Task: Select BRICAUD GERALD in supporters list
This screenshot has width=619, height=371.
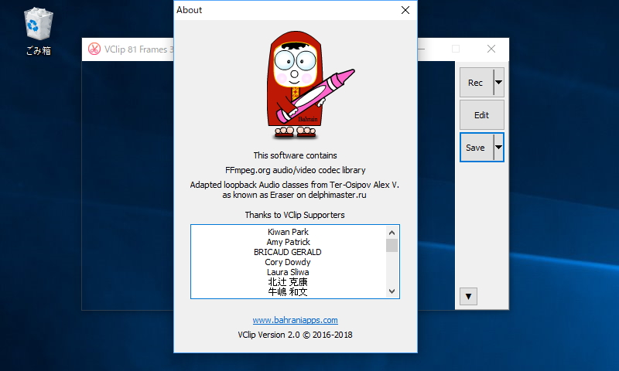Action: (x=287, y=252)
